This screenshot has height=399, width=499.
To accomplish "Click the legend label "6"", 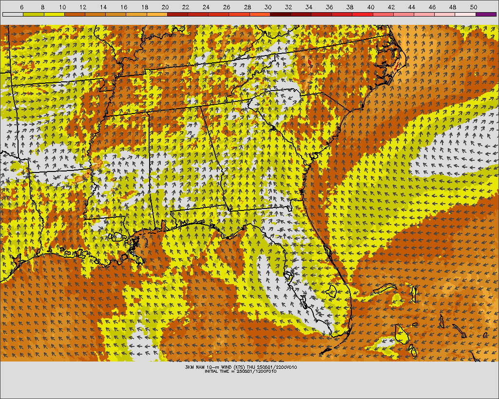I will 21,7.
